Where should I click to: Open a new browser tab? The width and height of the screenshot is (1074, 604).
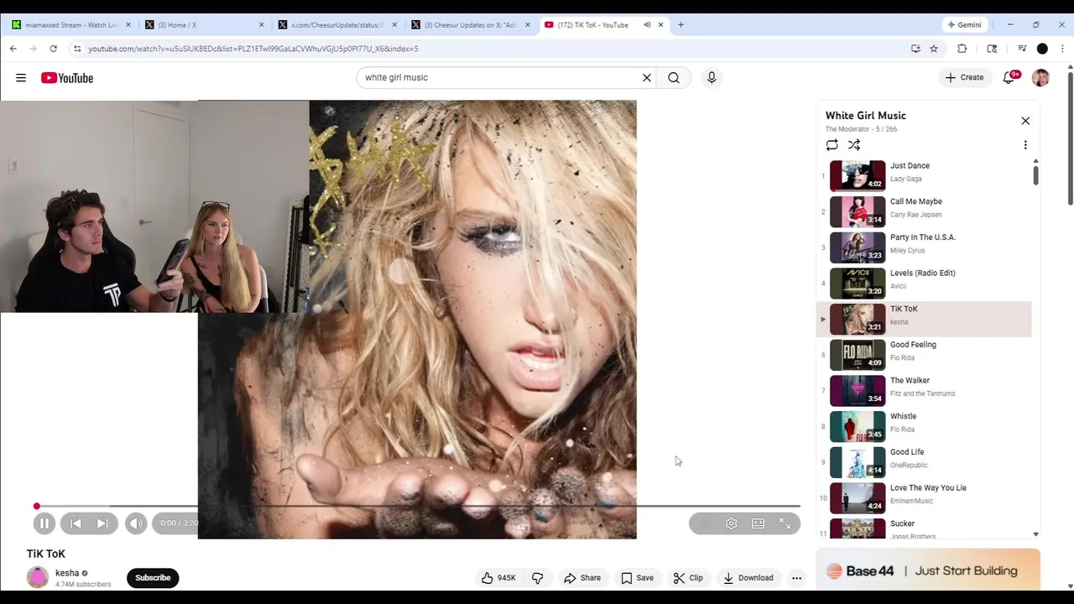tap(680, 24)
